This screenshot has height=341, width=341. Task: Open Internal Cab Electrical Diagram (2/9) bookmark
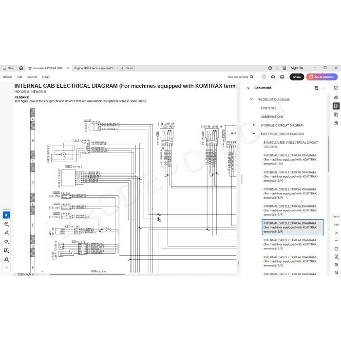coord(290,176)
